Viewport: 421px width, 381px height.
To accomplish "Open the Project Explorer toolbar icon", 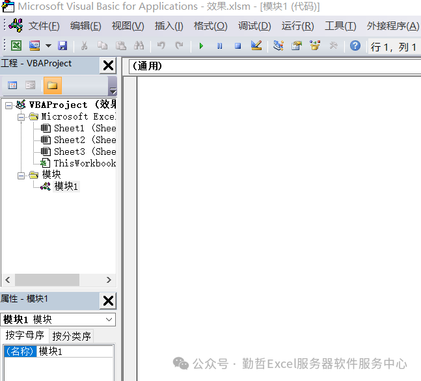I will [278, 46].
